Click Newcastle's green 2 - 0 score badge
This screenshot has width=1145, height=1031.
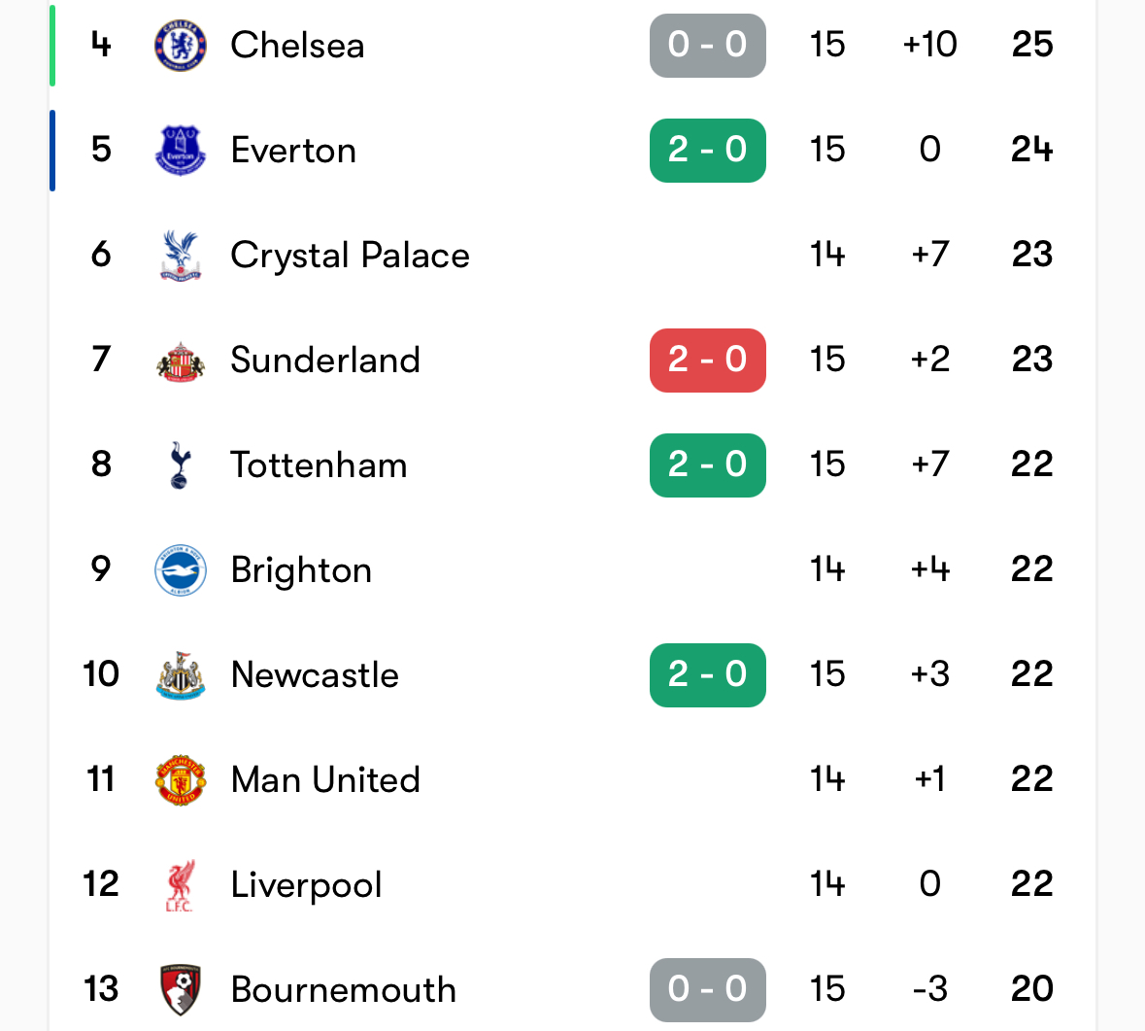tap(707, 674)
